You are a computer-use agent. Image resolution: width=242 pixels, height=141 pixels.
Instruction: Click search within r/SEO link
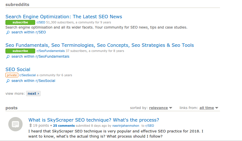click(x=28, y=32)
